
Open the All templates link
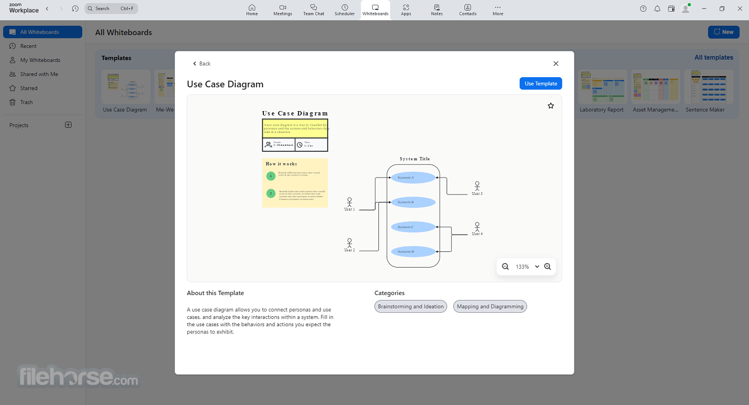pos(714,58)
